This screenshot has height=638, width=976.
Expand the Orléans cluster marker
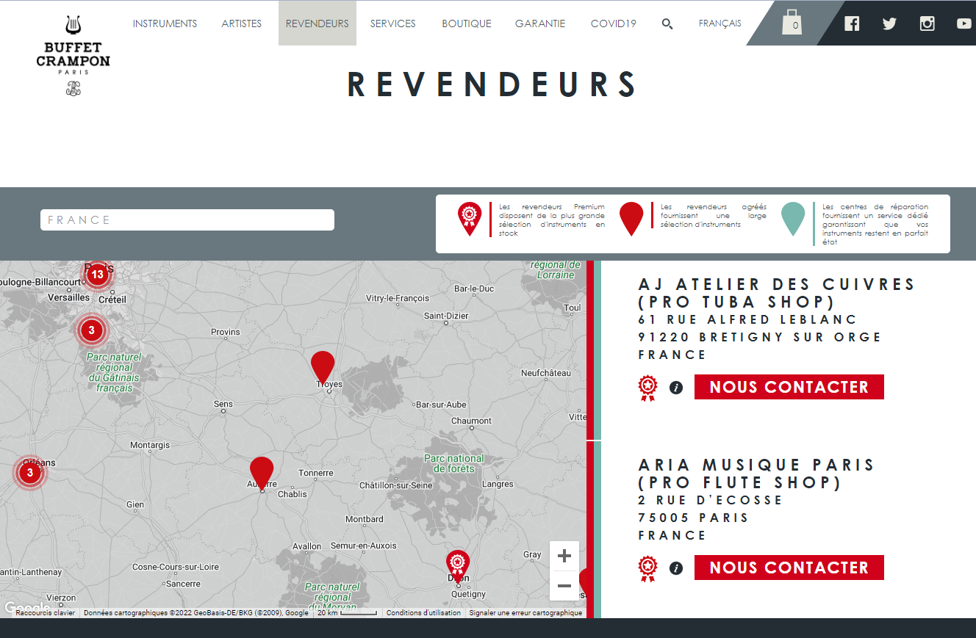coord(30,472)
